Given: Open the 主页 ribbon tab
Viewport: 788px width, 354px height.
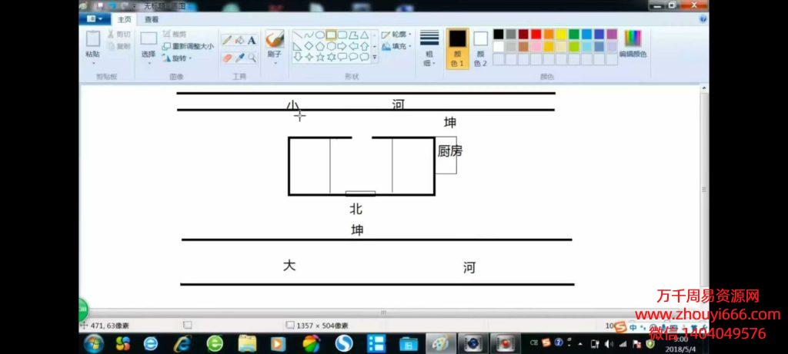Looking at the screenshot, I should coord(124,19).
